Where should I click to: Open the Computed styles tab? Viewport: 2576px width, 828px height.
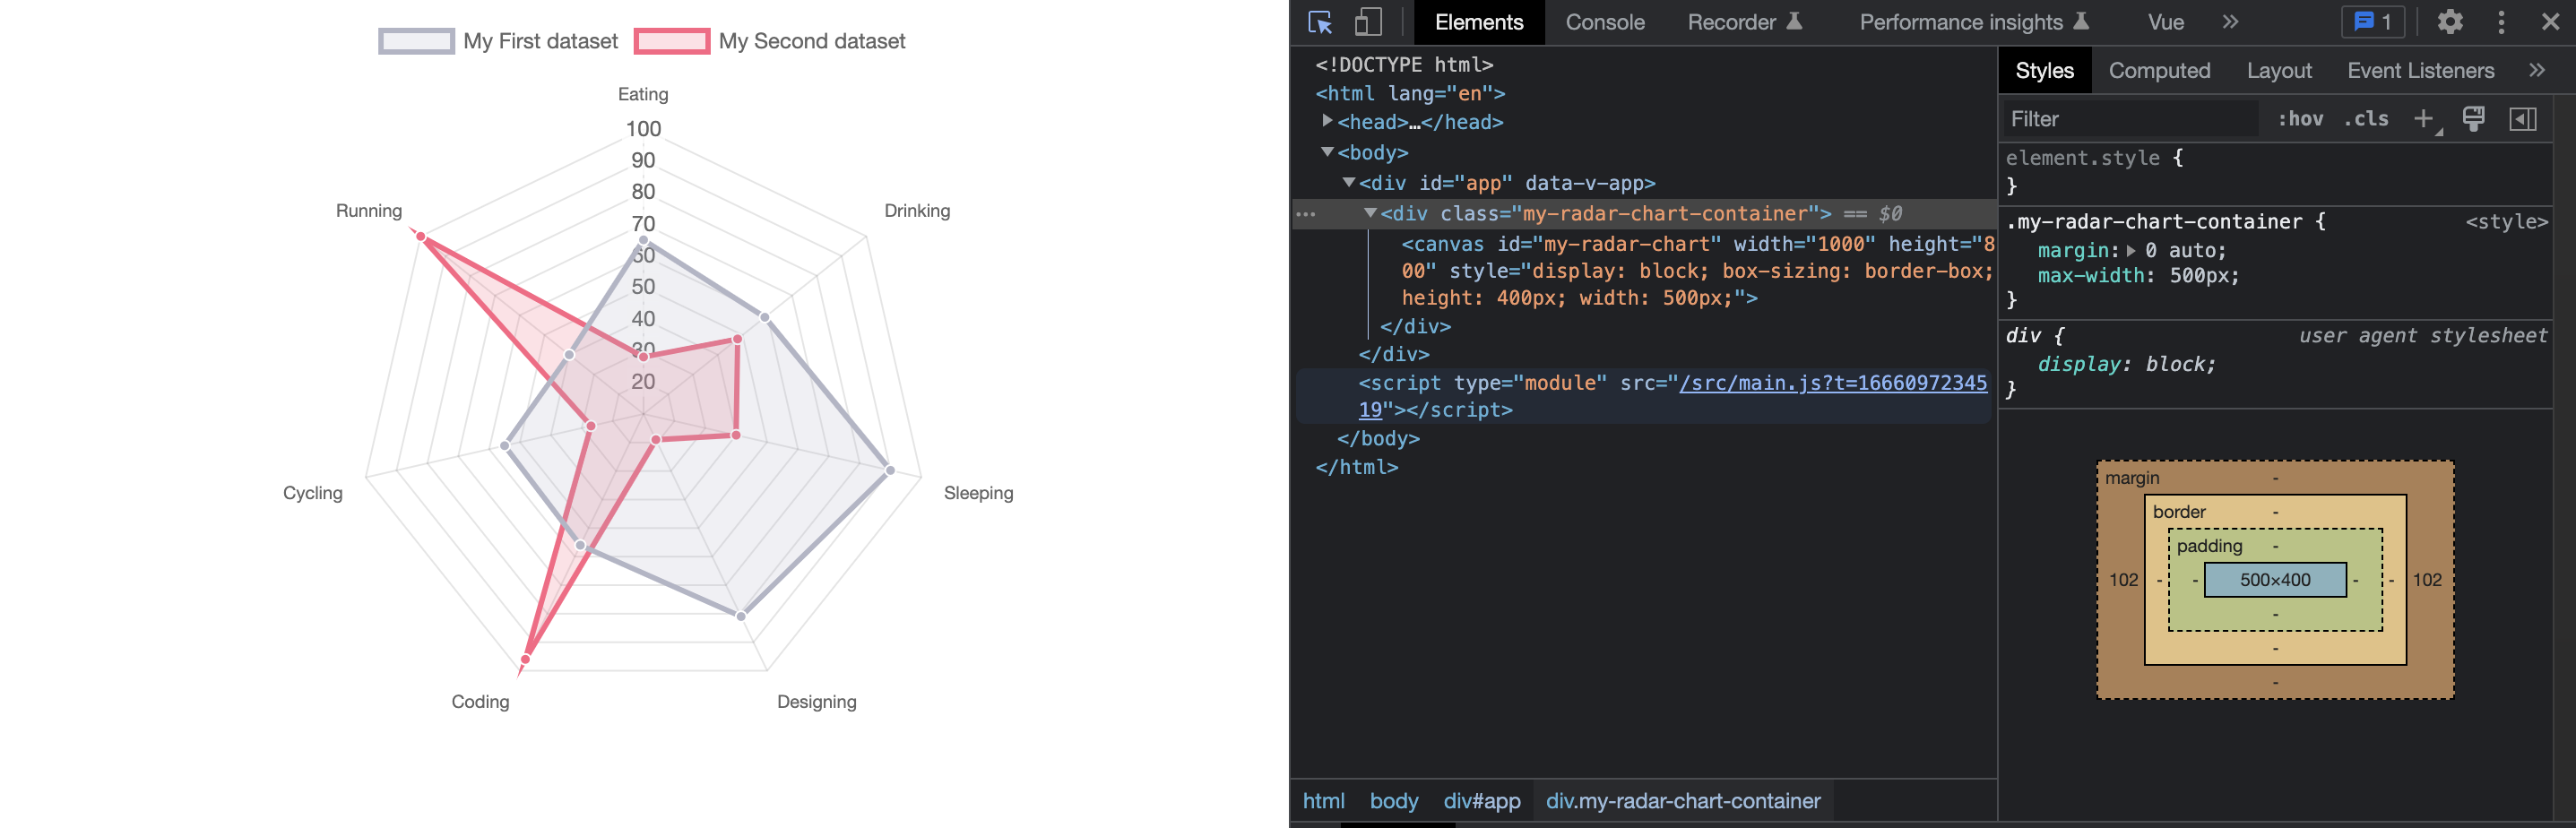click(2160, 70)
